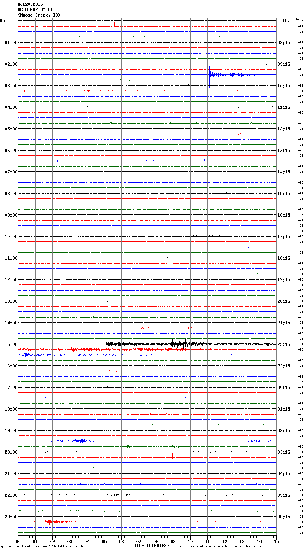Click the '18:15' UTC row label
This screenshot has width=305, height=551.
click(284, 258)
